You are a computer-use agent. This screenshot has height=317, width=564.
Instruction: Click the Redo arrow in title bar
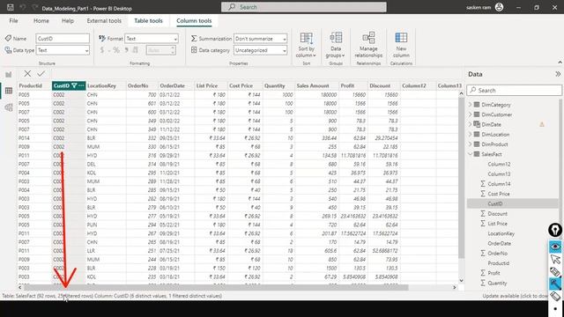tap(35, 7)
